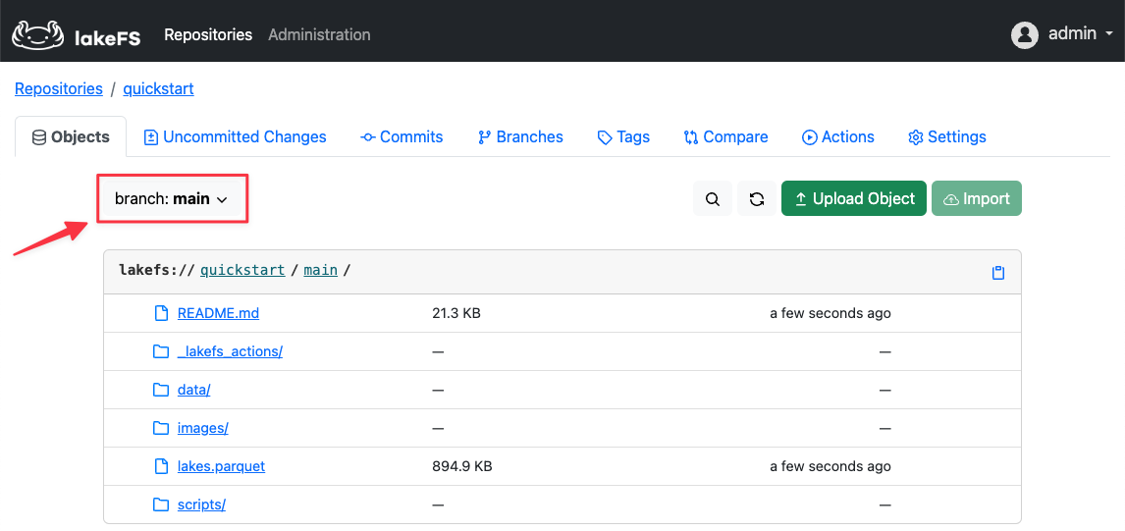This screenshot has width=1125, height=531.
Task: Open the Commits tab
Action: tap(402, 137)
